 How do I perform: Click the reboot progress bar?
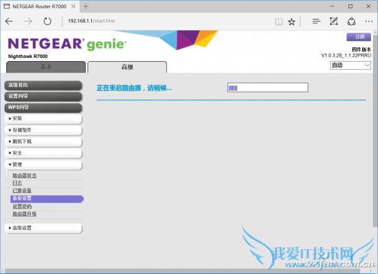[x=268, y=88]
